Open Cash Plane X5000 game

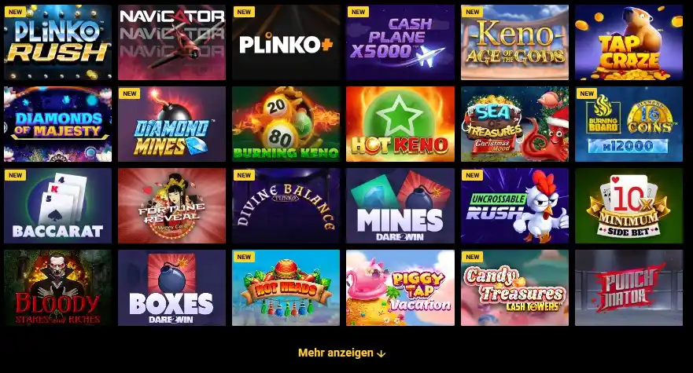click(400, 42)
